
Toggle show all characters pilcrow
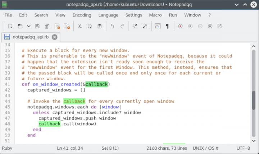pos(167,26)
